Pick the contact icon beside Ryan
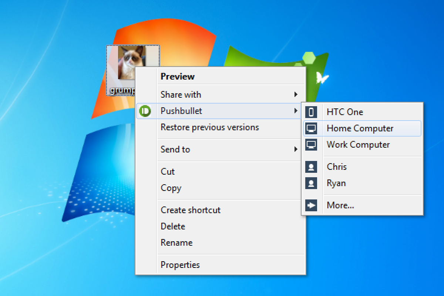The image size is (444, 296). pos(311,183)
